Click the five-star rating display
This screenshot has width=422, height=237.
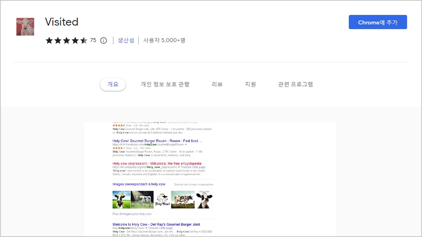66,41
